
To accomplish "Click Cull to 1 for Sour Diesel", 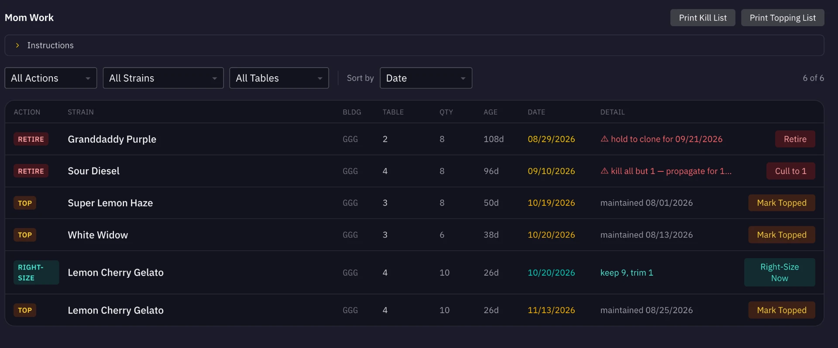I will (790, 171).
